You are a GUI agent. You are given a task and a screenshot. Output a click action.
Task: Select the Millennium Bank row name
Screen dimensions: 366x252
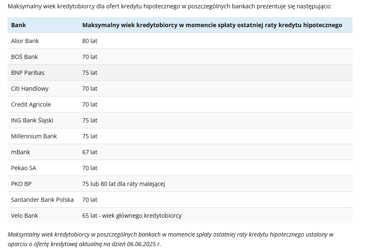coord(34,136)
